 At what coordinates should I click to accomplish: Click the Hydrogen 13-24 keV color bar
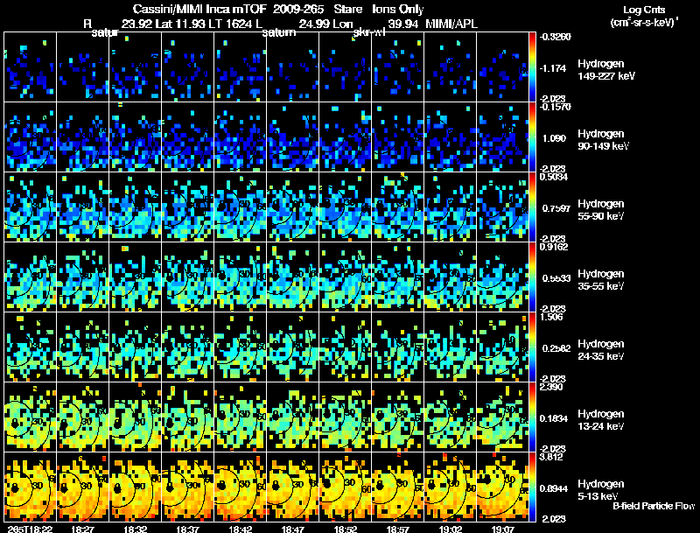tap(532, 417)
